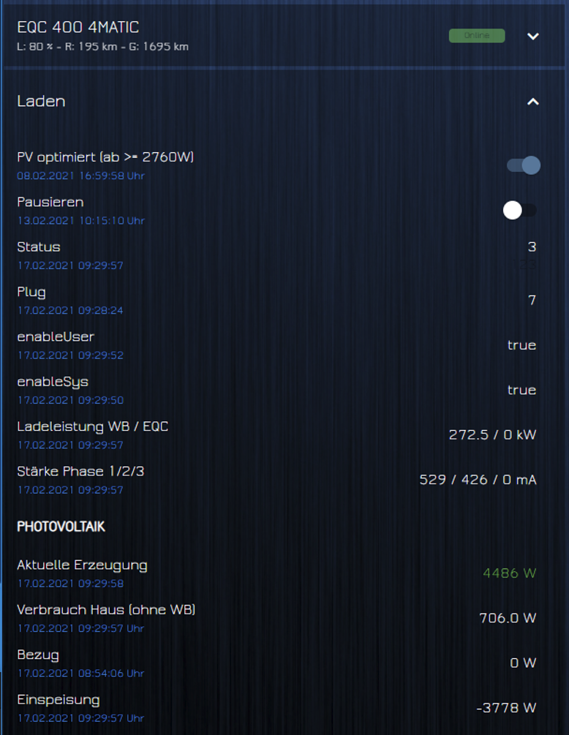Click the Status value 3

click(x=532, y=247)
